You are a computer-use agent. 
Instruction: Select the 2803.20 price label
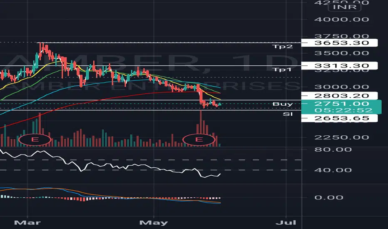click(340, 96)
